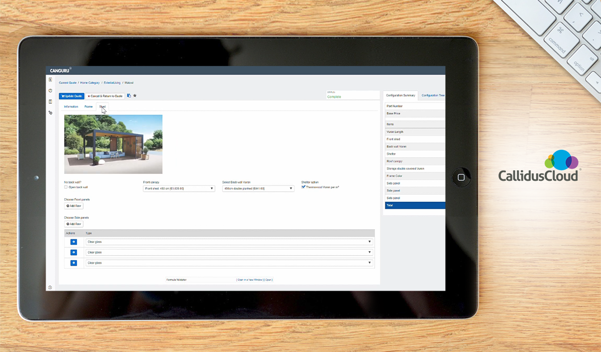
Task: Click the bottom-left sidebar collapse icon
Action: coord(50,287)
